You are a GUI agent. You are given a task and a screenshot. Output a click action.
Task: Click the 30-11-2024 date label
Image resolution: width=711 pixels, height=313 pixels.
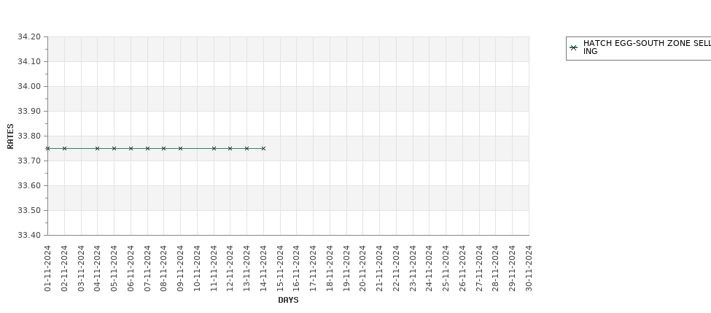529,268
